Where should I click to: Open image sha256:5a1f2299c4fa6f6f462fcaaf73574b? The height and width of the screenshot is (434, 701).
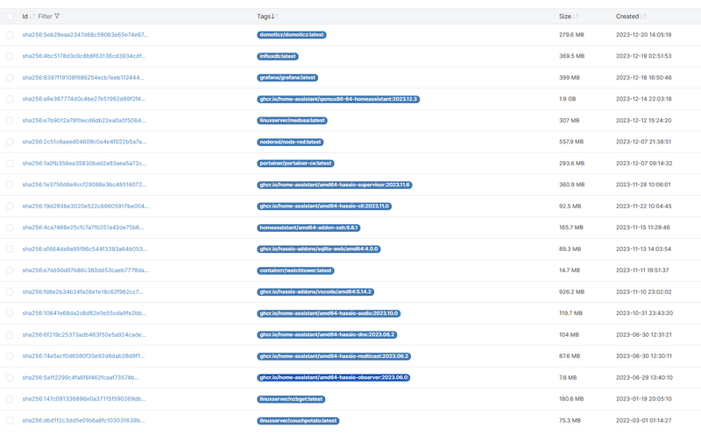tap(81, 377)
